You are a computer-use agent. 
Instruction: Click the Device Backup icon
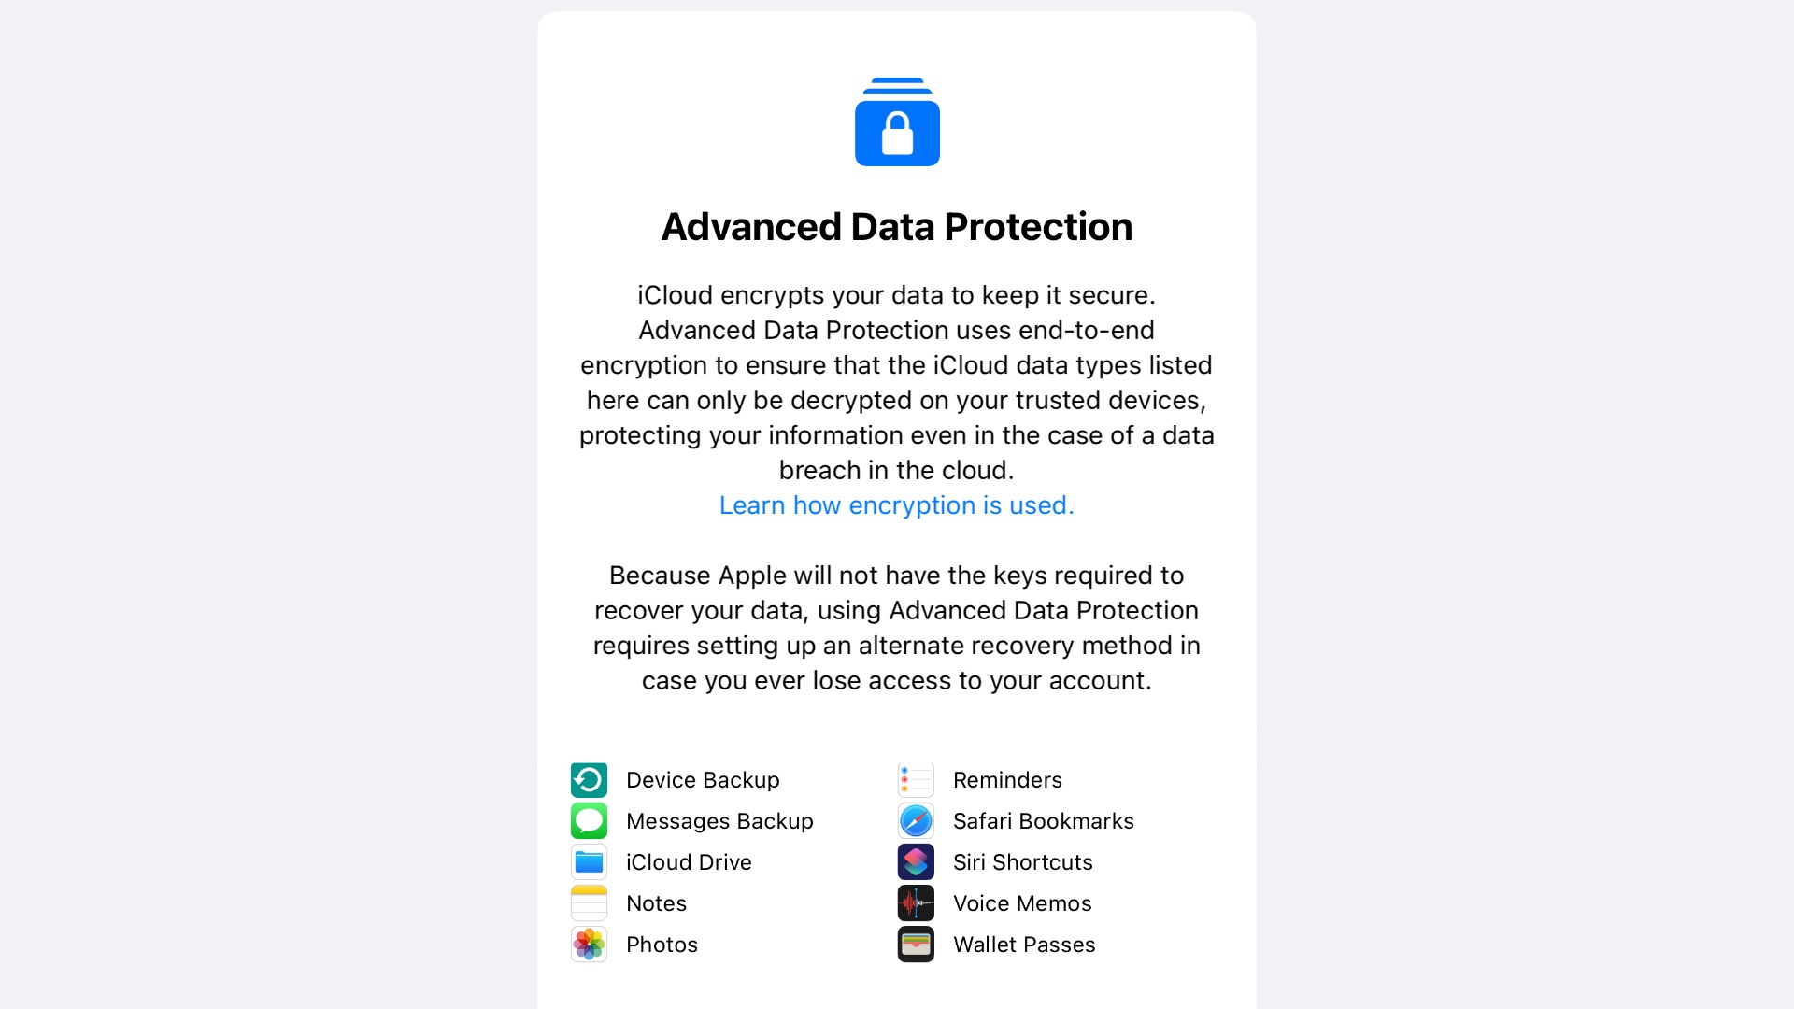point(589,778)
